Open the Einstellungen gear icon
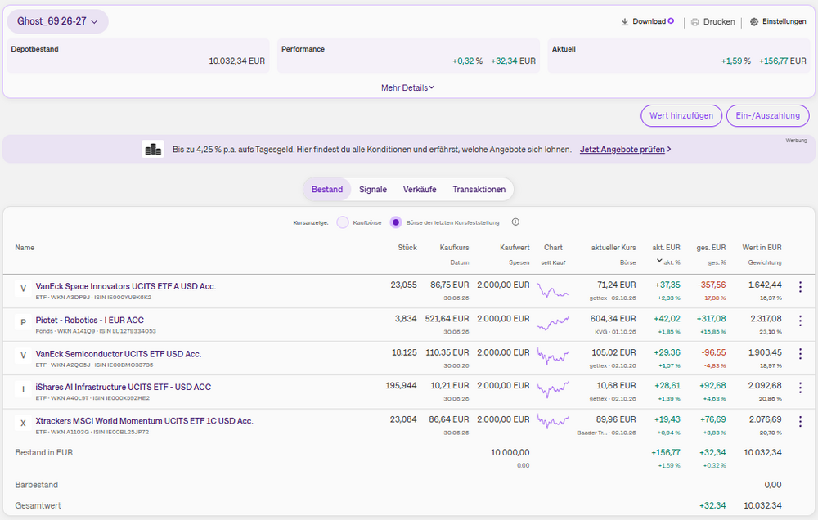Image resolution: width=818 pixels, height=520 pixels. 754,22
